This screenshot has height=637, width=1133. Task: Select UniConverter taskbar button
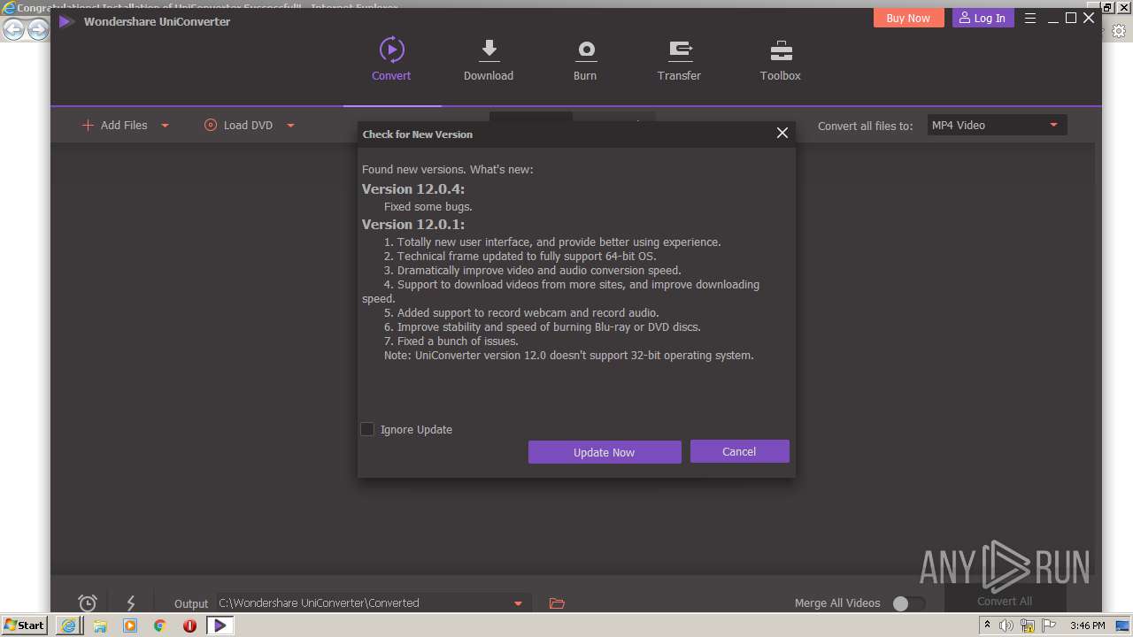coord(220,625)
